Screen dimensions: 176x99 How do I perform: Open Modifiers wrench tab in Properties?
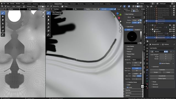(x=147, y=70)
